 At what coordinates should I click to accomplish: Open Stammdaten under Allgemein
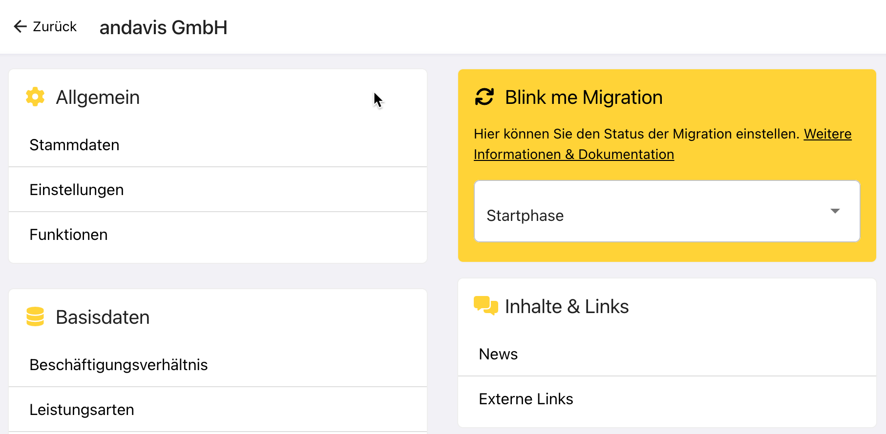point(74,145)
